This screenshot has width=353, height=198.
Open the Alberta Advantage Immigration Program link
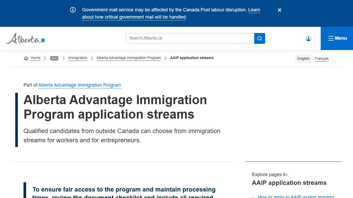tap(79, 85)
